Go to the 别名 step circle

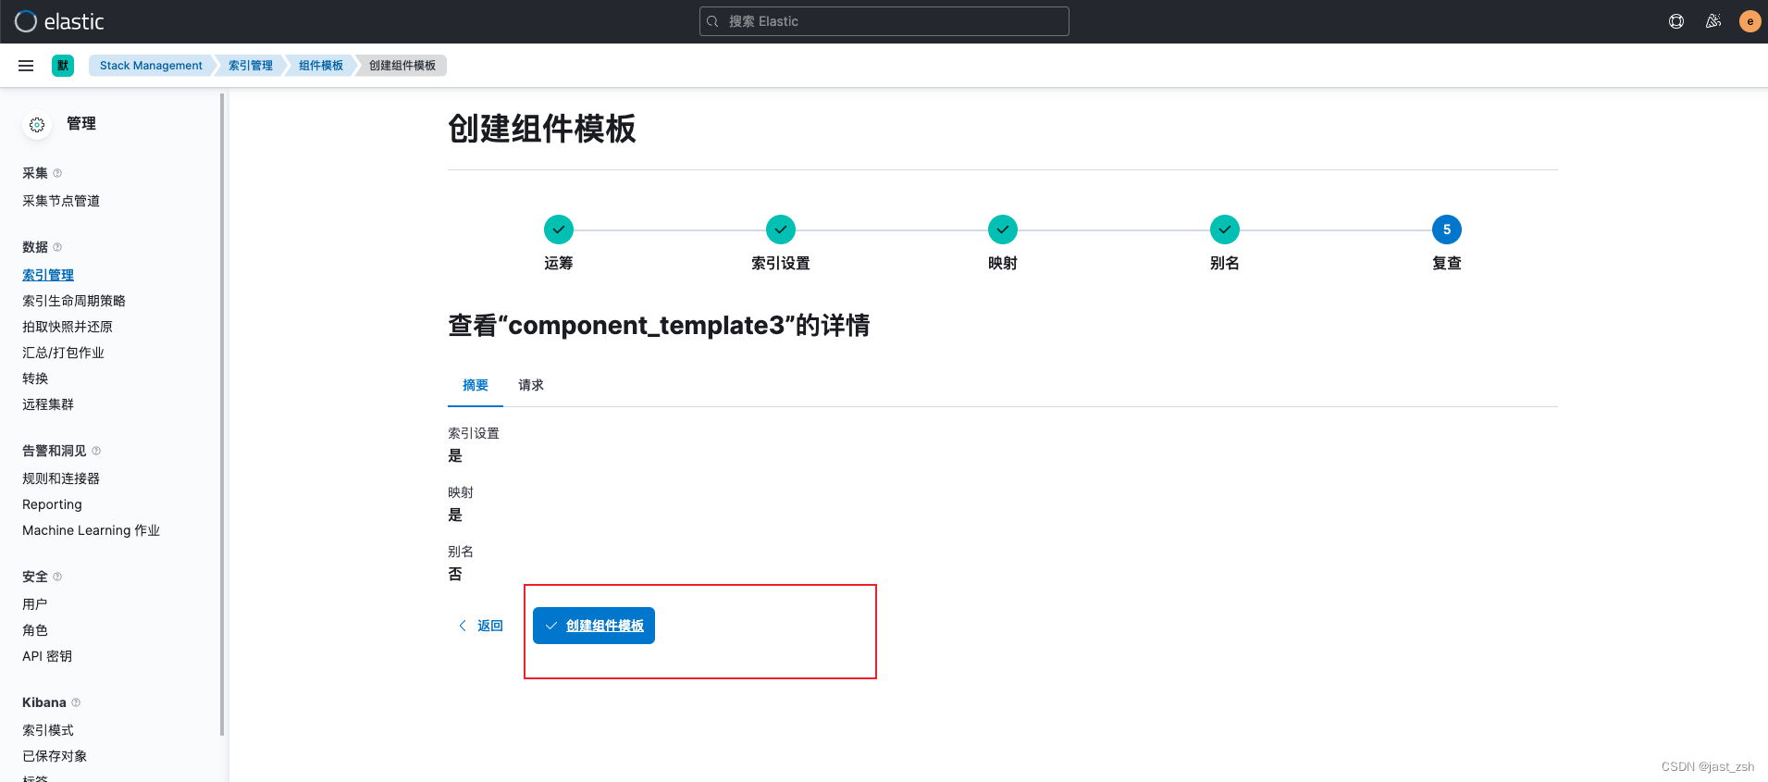[x=1225, y=230]
